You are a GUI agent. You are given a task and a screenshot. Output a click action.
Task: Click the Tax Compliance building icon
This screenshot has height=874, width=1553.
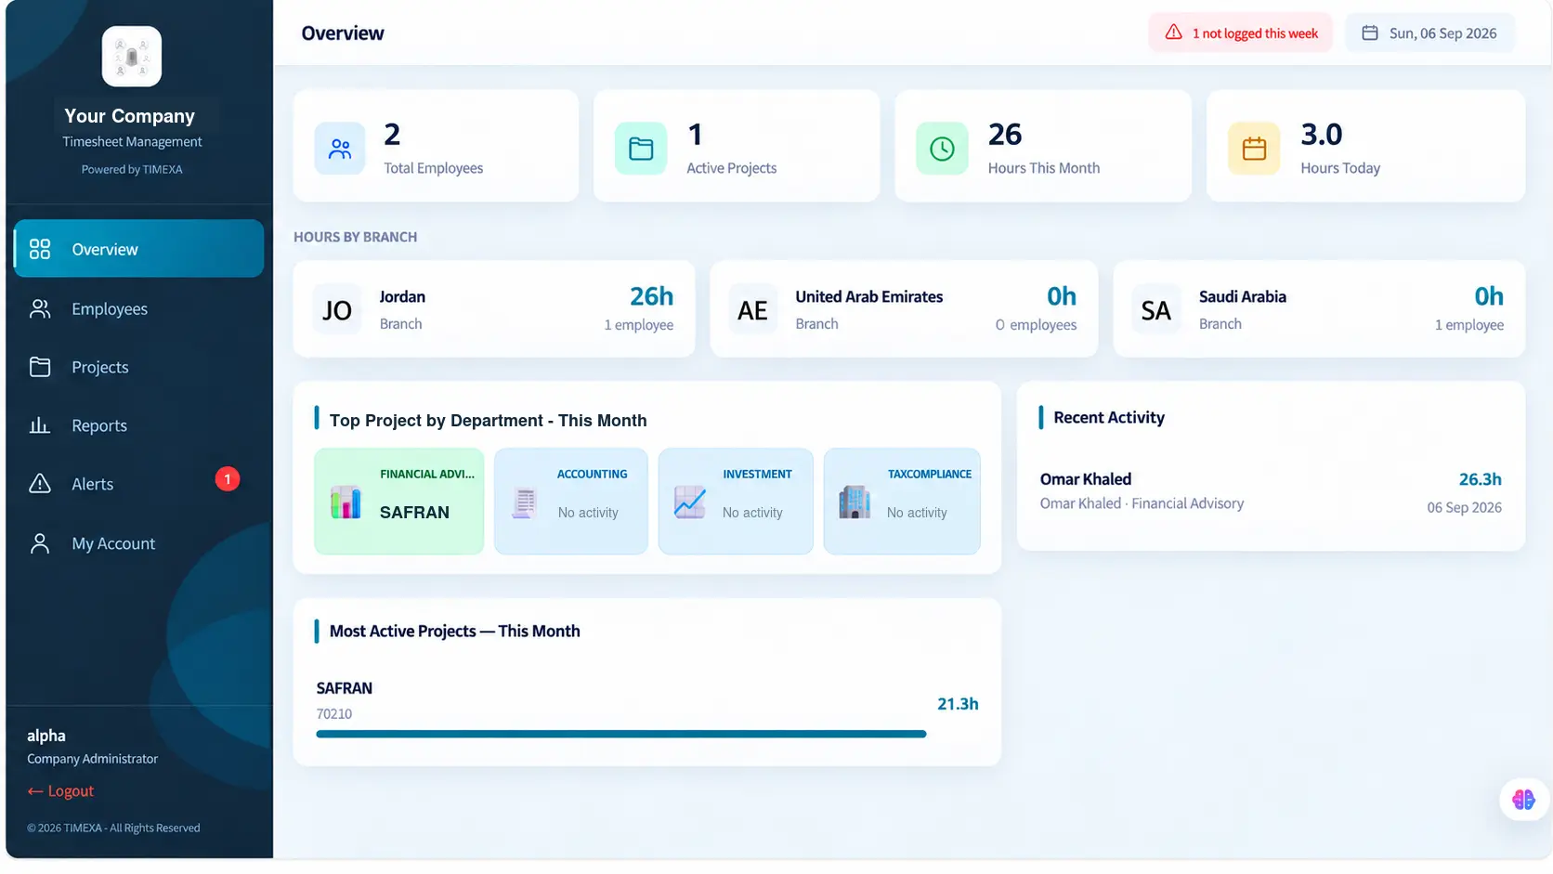(x=855, y=502)
